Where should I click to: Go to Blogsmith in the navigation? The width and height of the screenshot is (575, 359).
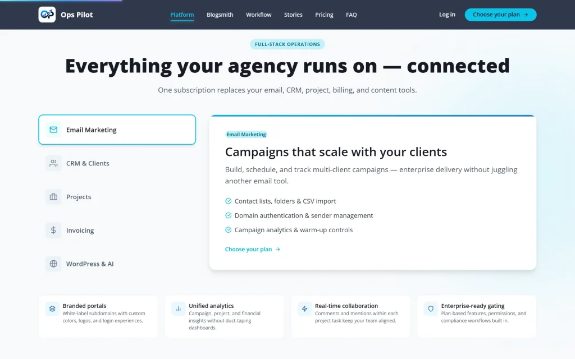point(220,15)
